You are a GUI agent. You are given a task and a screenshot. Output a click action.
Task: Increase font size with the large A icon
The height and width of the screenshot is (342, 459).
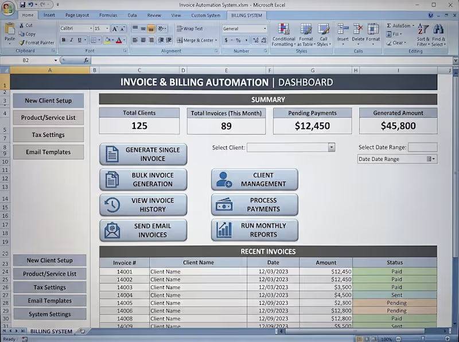[115, 29]
